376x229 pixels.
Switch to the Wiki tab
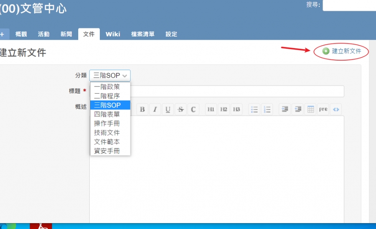[113, 34]
